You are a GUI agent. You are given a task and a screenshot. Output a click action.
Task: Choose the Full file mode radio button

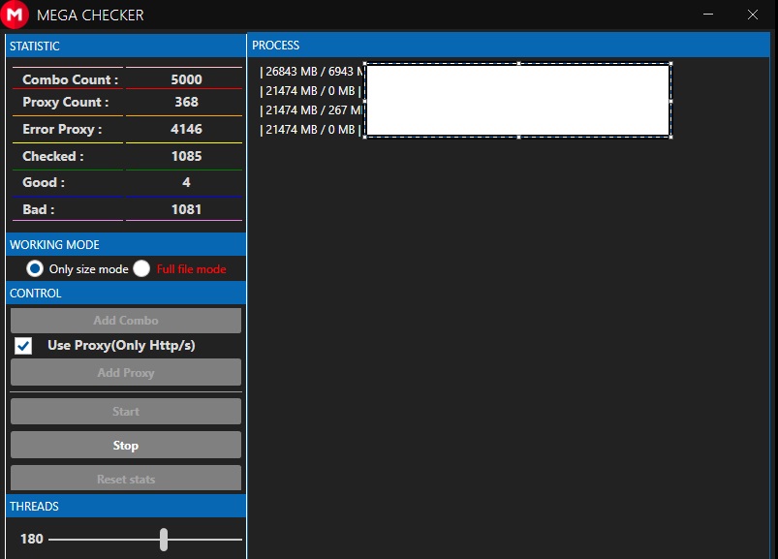(x=142, y=268)
